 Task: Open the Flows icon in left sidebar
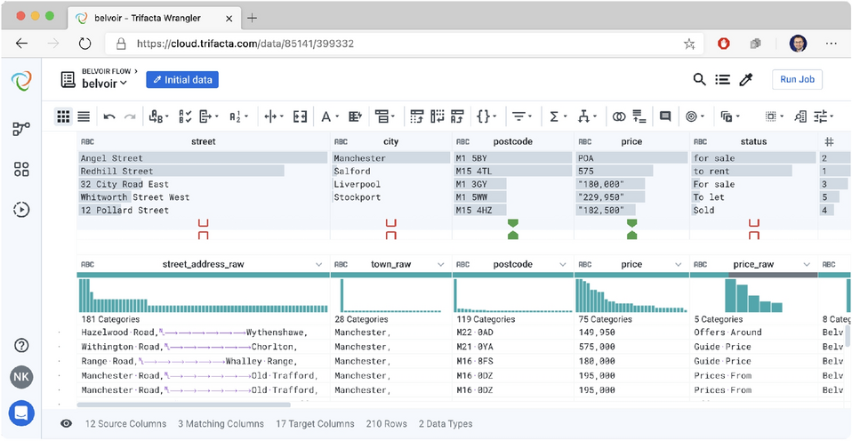tap(22, 129)
